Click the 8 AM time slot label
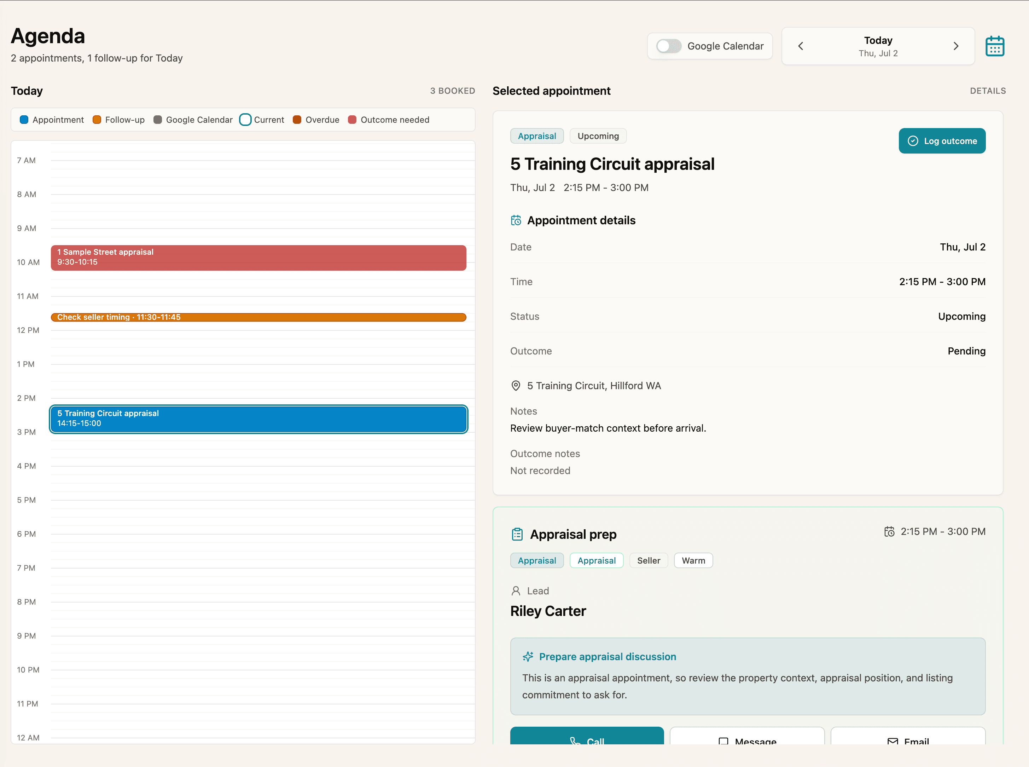Screen dimensions: 1029x767 coord(27,195)
